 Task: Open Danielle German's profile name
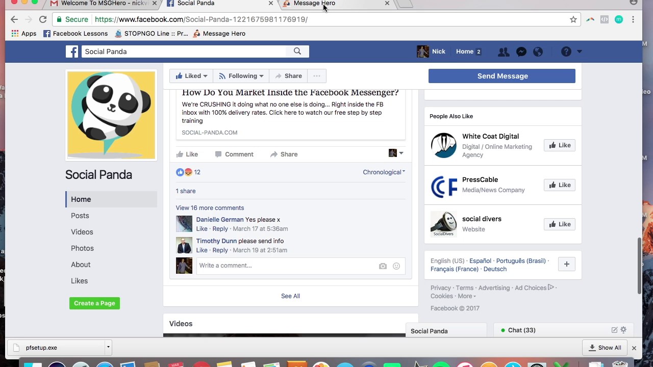(220, 220)
